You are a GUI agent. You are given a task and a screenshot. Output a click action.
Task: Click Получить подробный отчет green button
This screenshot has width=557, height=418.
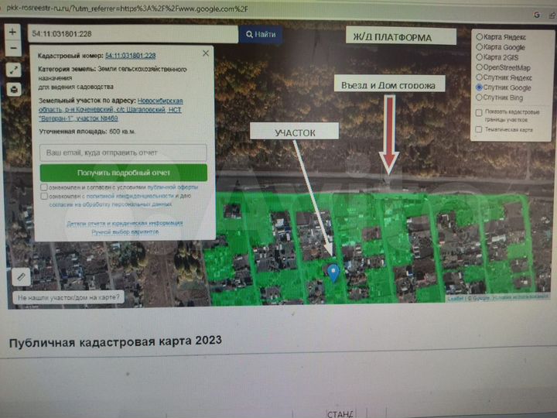pos(123,173)
